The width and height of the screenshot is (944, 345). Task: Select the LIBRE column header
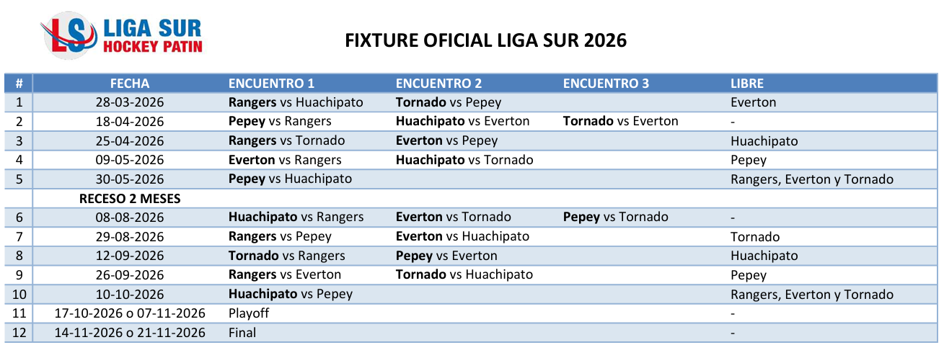(x=747, y=83)
